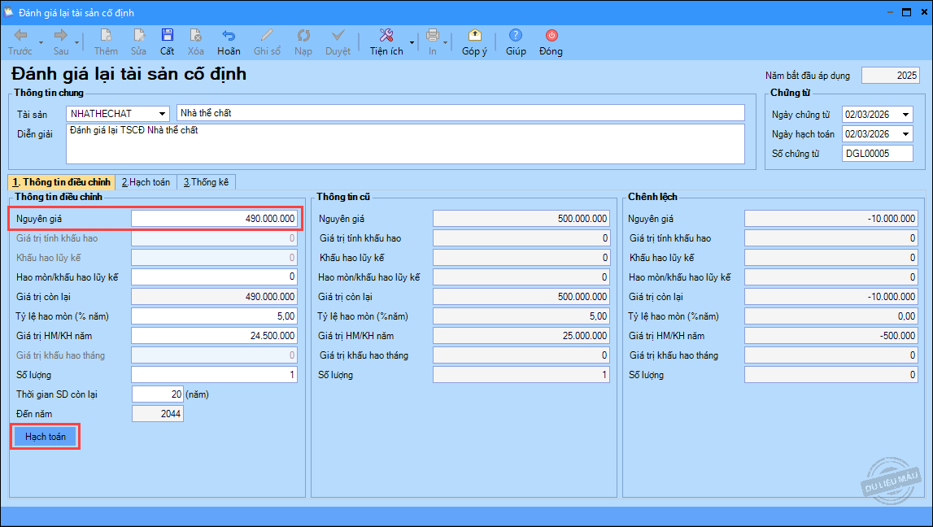Image resolution: width=933 pixels, height=527 pixels.
Task: Expand the In print options arrow
Action: (x=447, y=41)
